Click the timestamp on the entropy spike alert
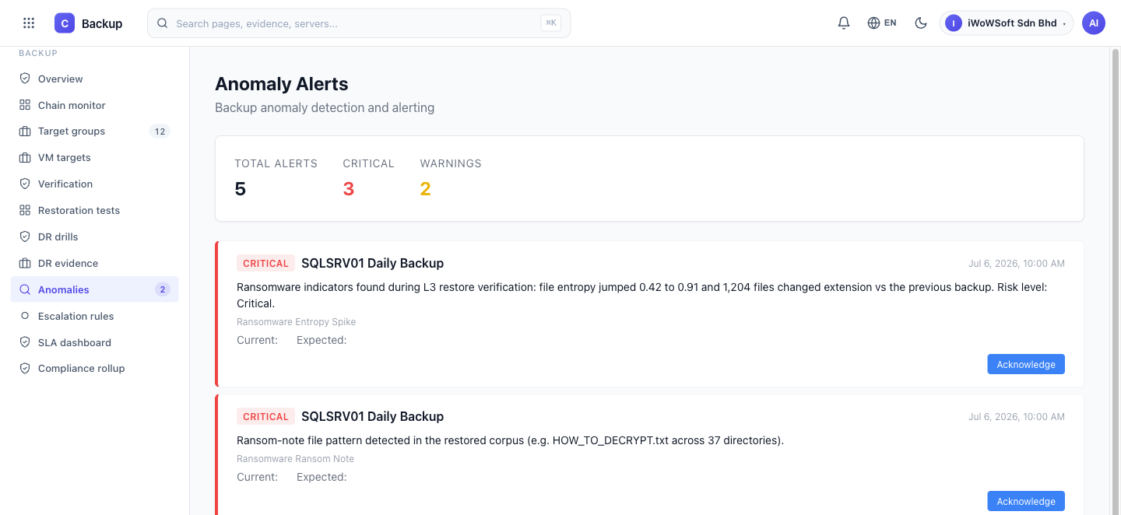The image size is (1121, 515). coord(1017,264)
